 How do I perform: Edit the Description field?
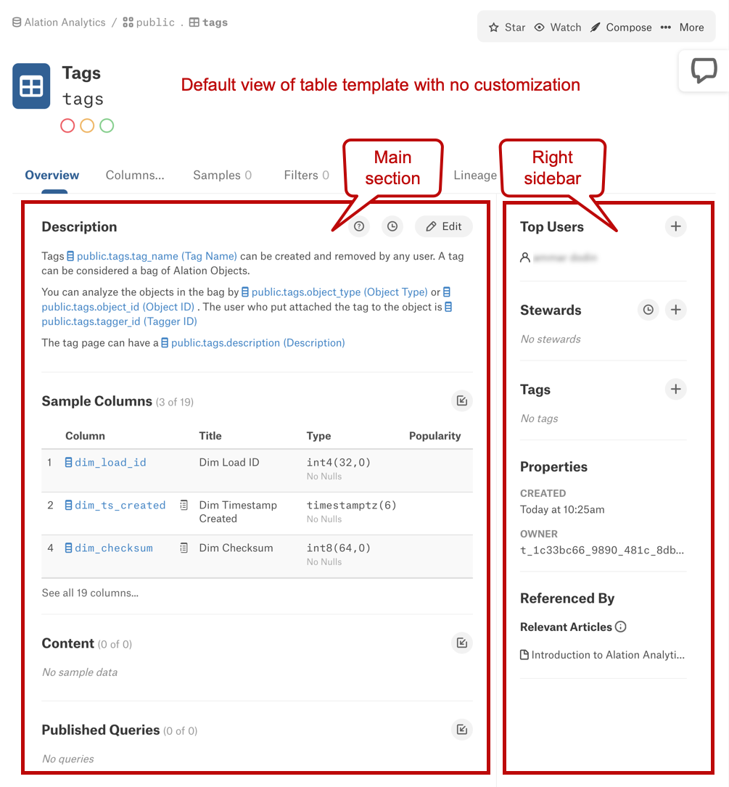click(444, 226)
